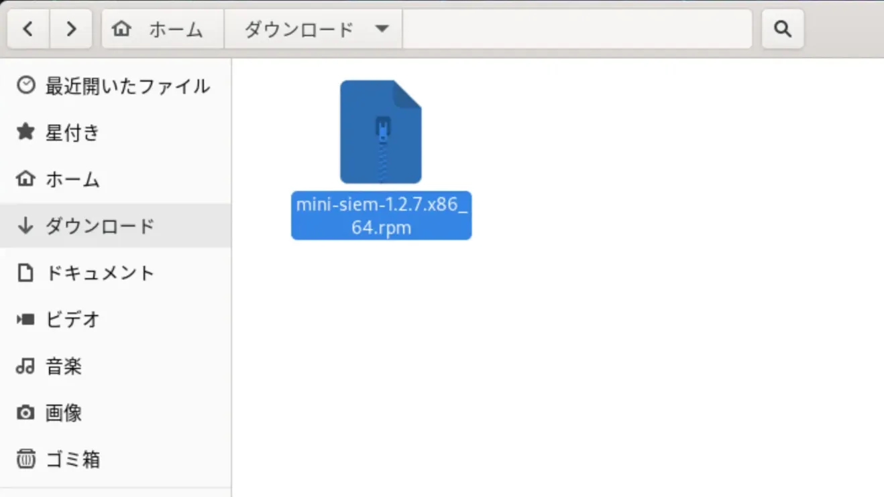
Task: Click the search magnifier icon
Action: (783, 28)
